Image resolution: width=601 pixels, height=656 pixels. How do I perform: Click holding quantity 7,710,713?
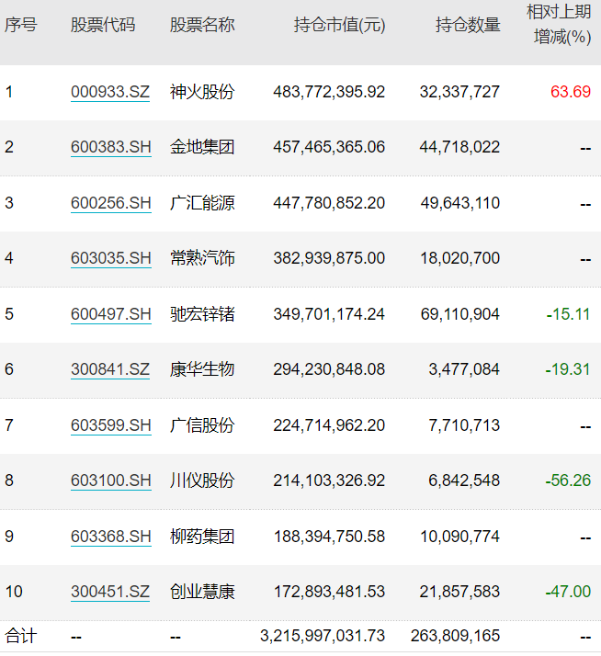pyautogui.click(x=464, y=425)
